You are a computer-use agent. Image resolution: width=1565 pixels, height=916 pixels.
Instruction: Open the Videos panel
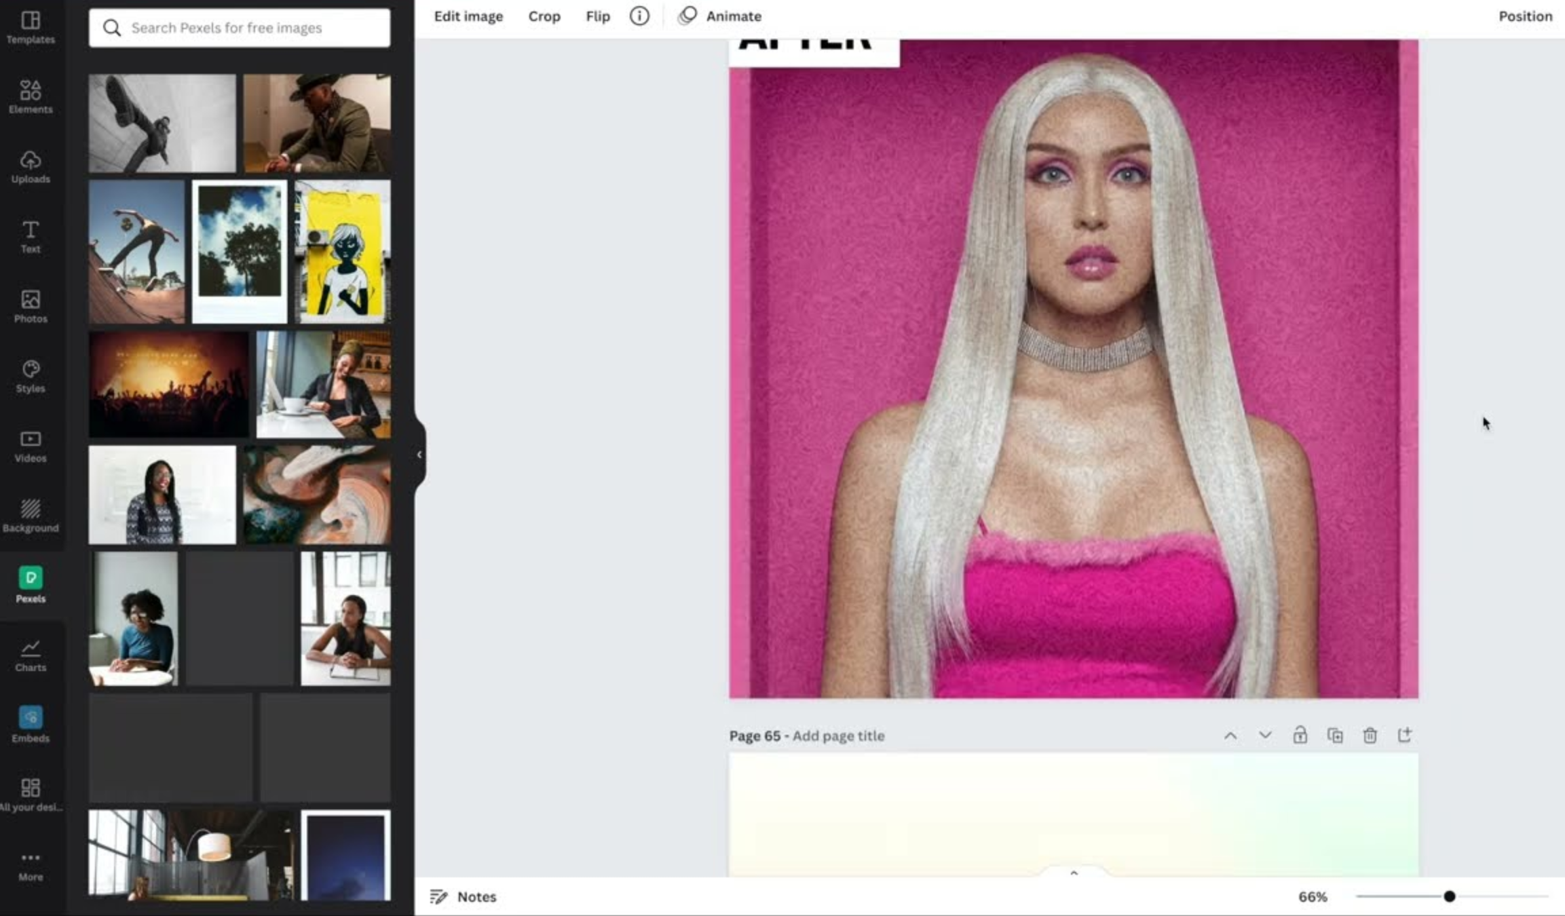click(x=31, y=444)
